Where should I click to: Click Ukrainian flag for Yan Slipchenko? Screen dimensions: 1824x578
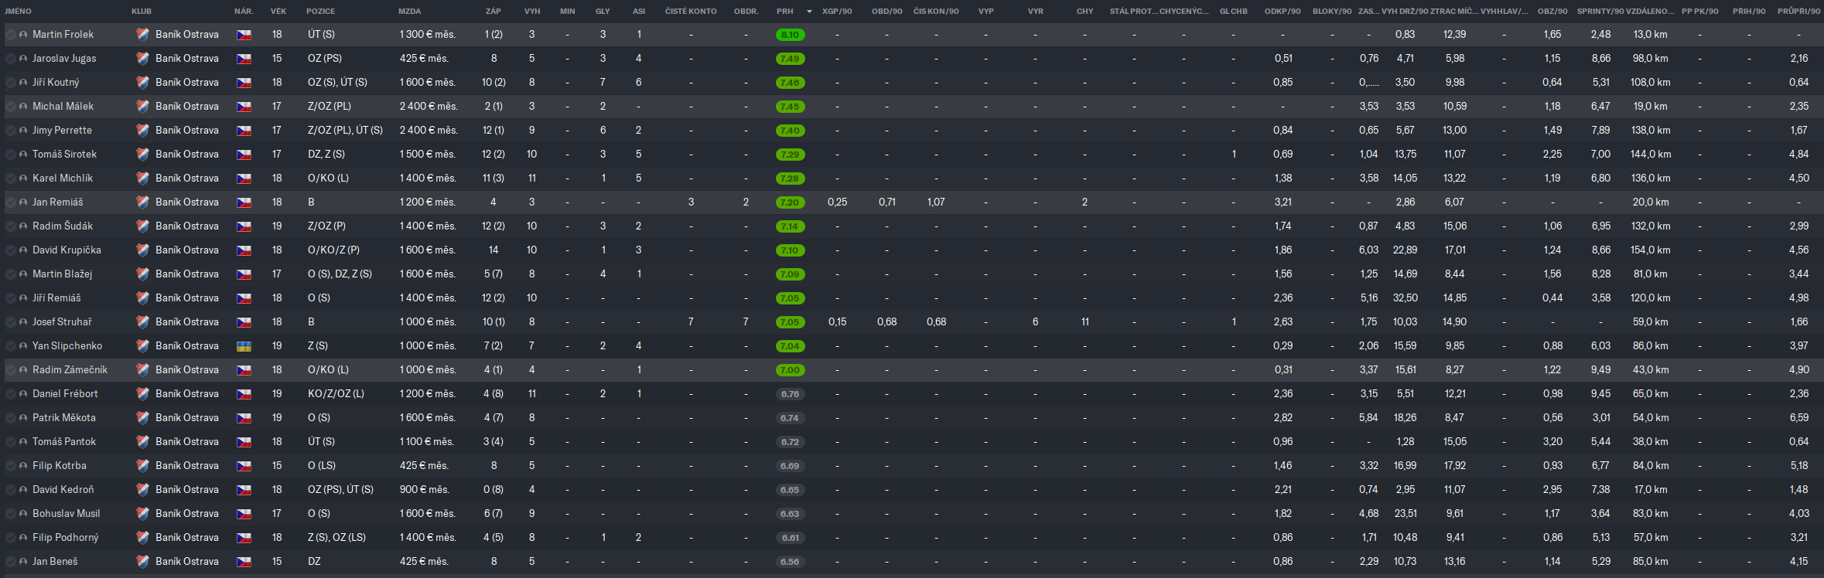tap(244, 346)
